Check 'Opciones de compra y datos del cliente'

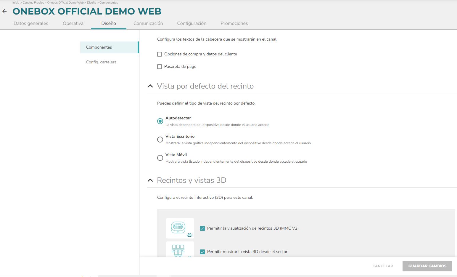tap(160, 54)
